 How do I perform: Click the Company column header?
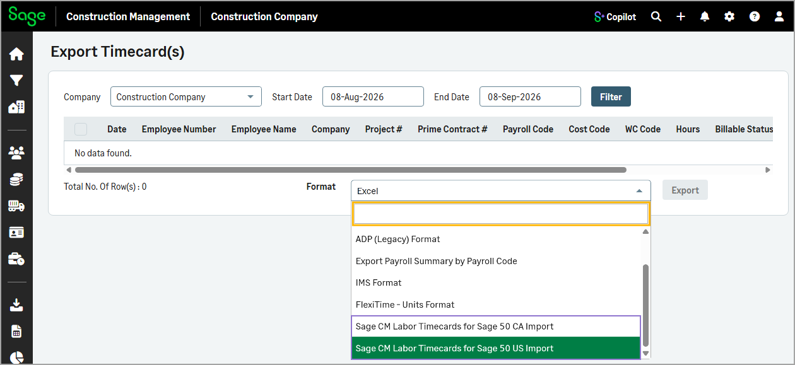tap(331, 129)
